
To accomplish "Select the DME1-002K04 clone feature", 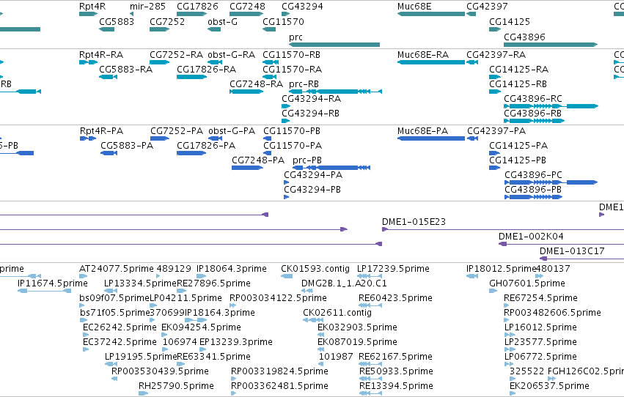I will 561,244.
